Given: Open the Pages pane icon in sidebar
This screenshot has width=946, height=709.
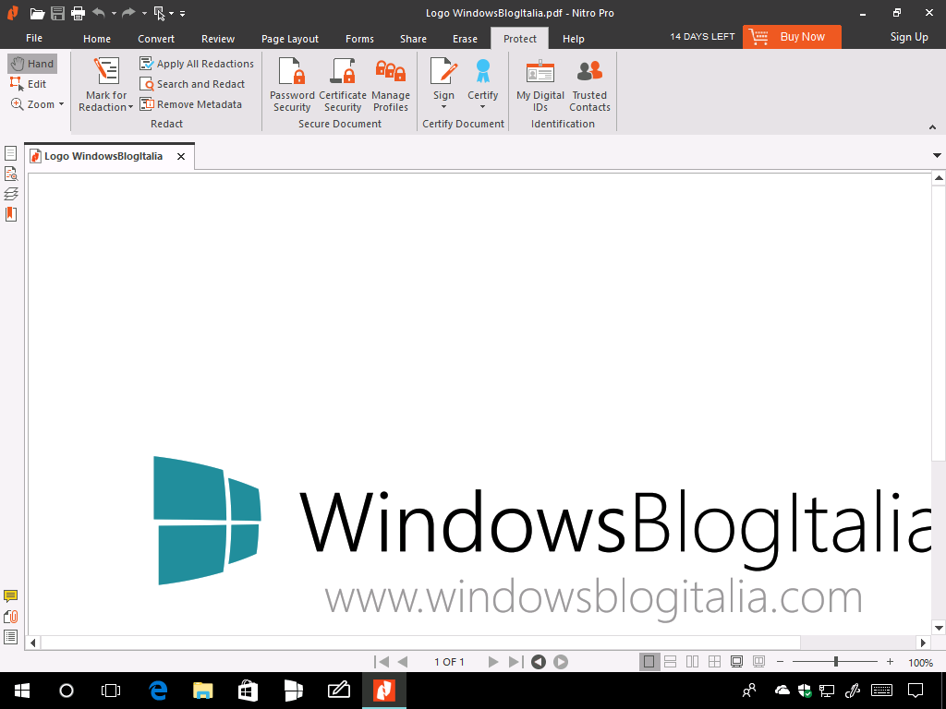Looking at the screenshot, I should [11, 153].
